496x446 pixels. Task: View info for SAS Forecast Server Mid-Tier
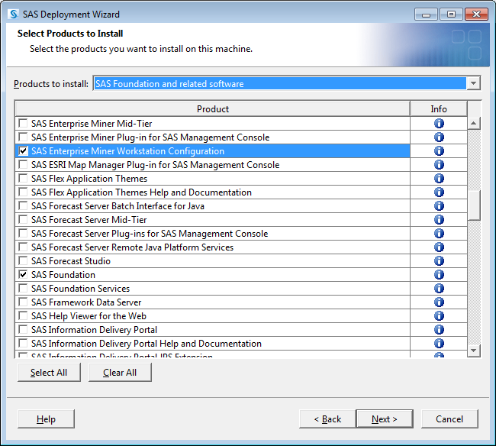click(439, 220)
